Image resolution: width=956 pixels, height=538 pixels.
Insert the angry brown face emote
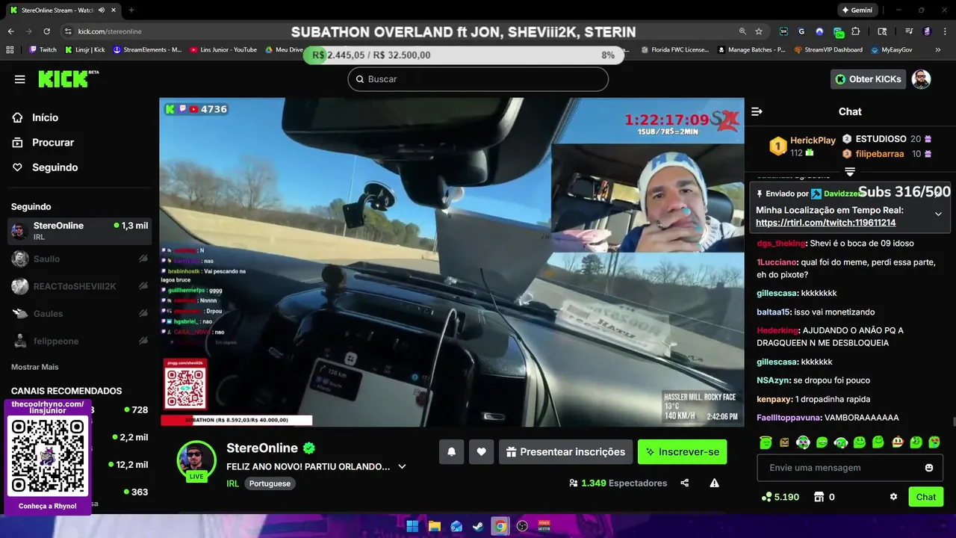(784, 442)
